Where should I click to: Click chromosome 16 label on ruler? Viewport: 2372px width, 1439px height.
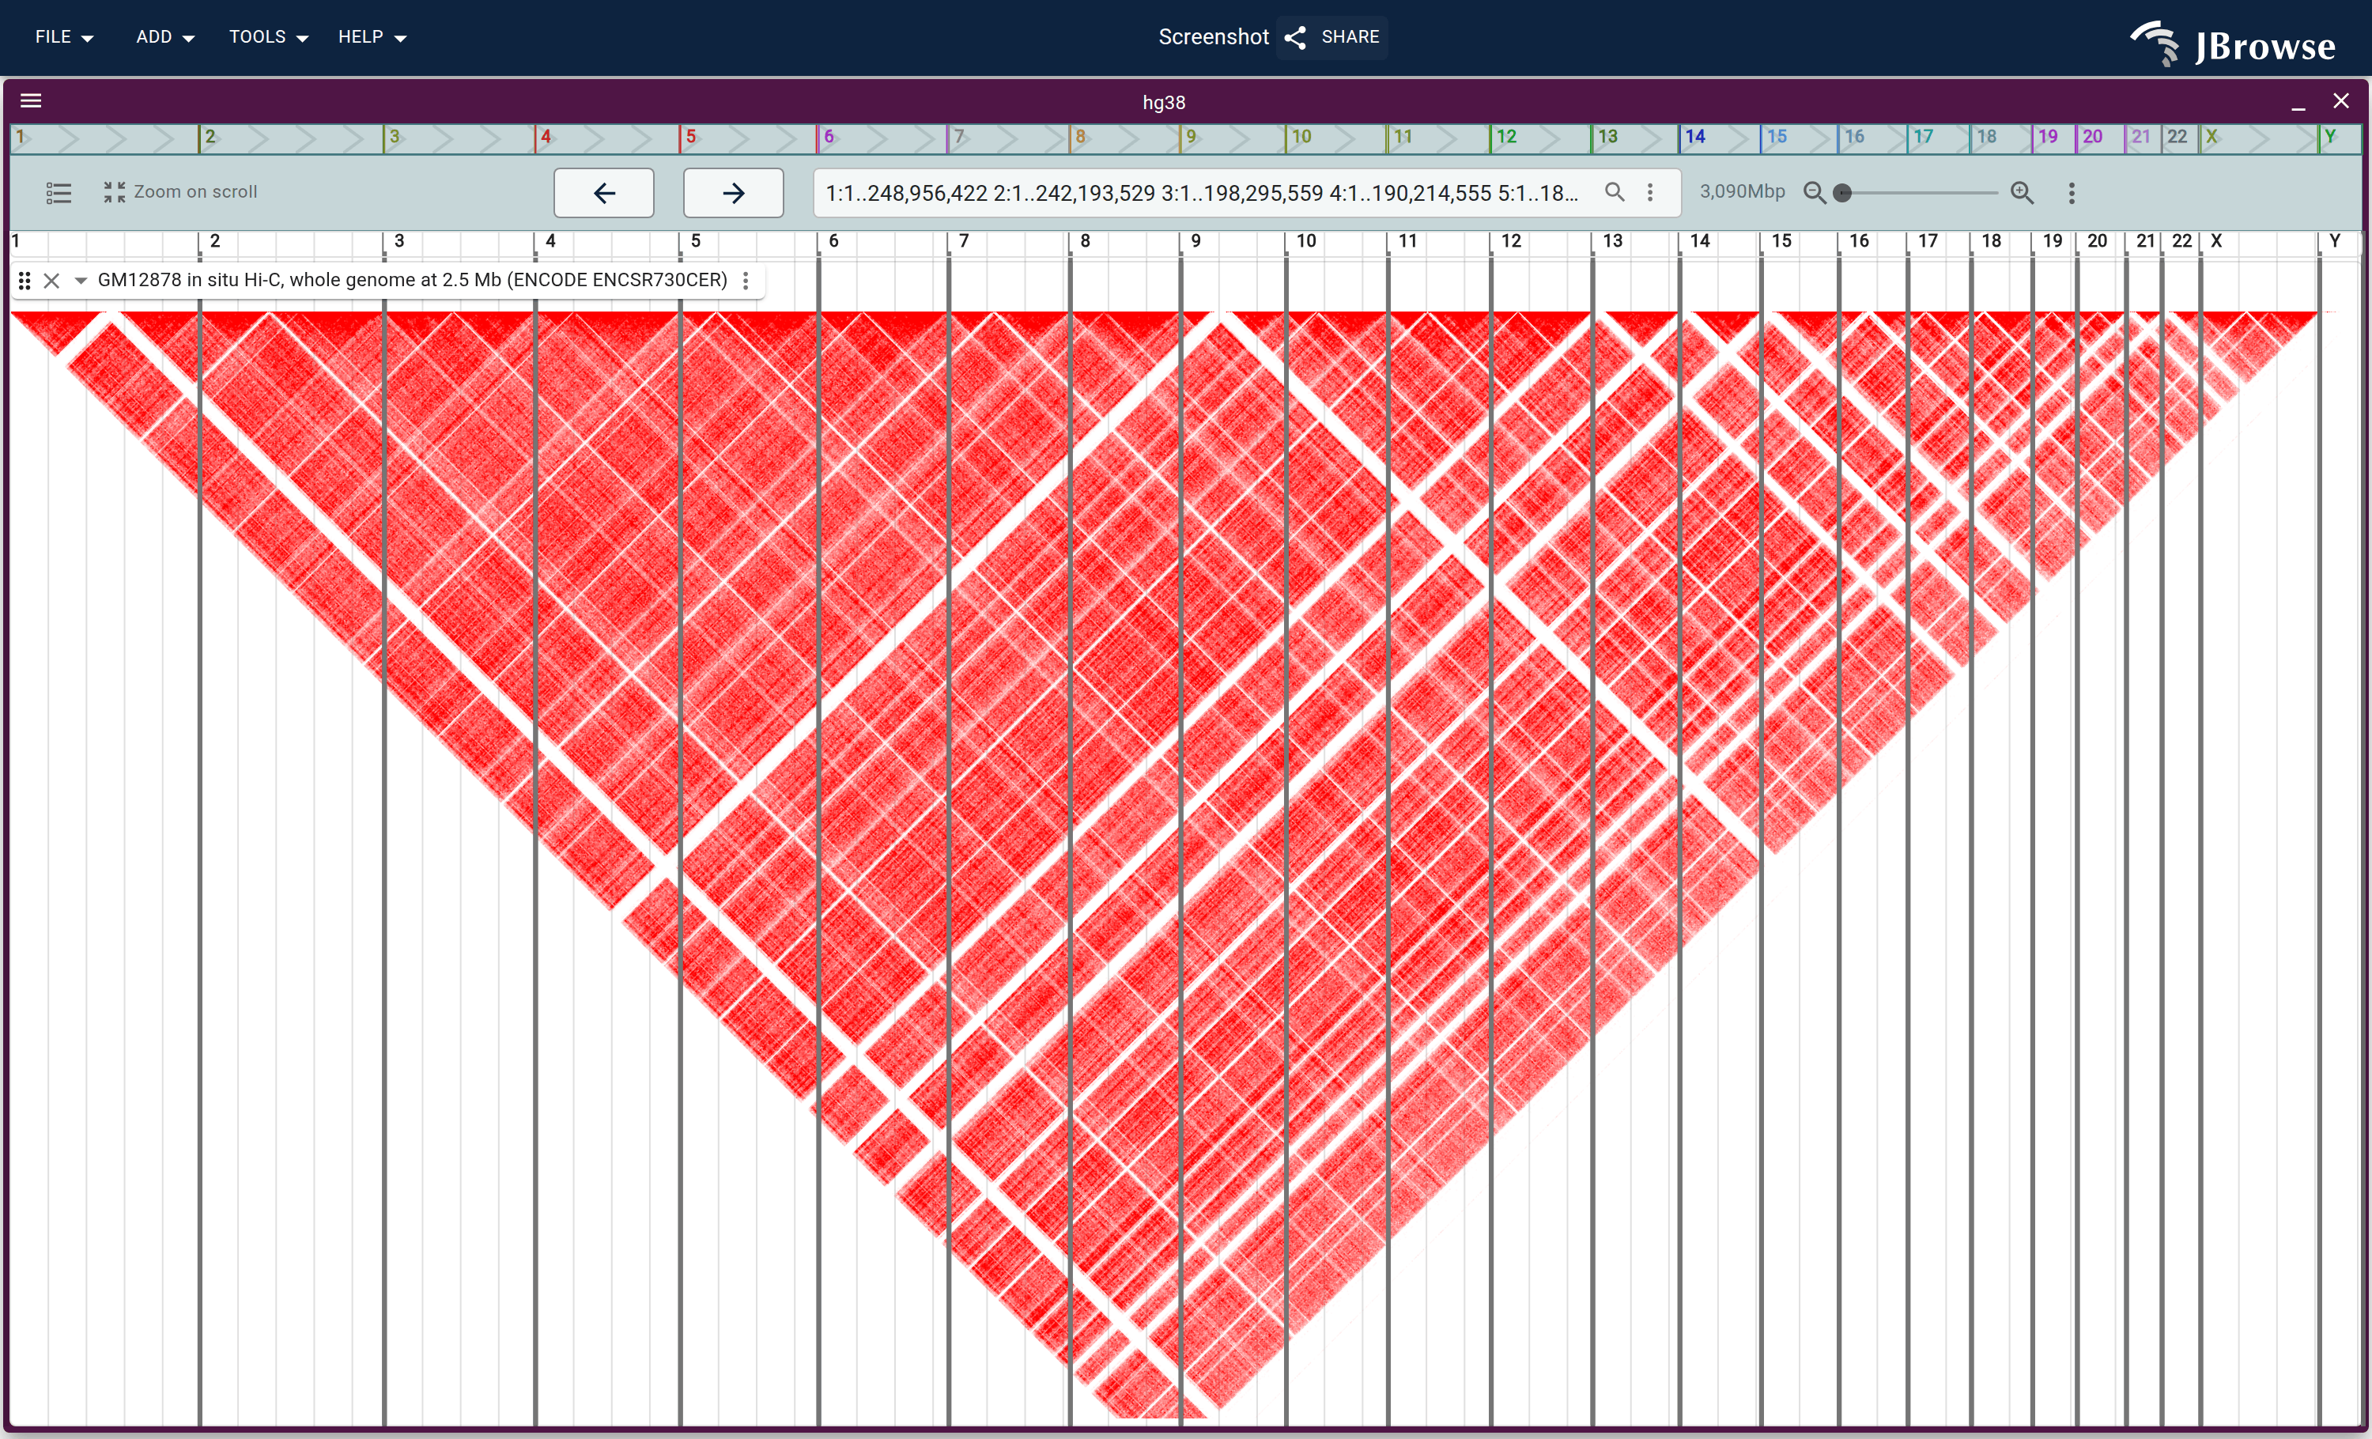(1859, 240)
